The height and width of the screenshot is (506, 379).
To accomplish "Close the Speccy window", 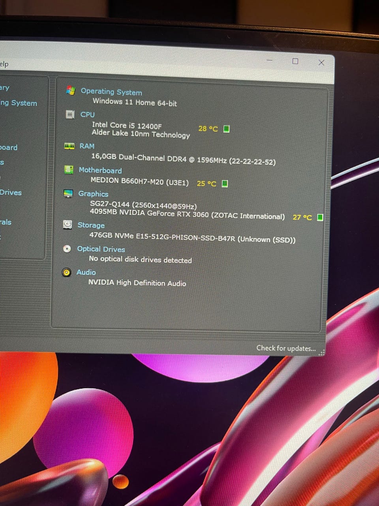I will click(321, 62).
